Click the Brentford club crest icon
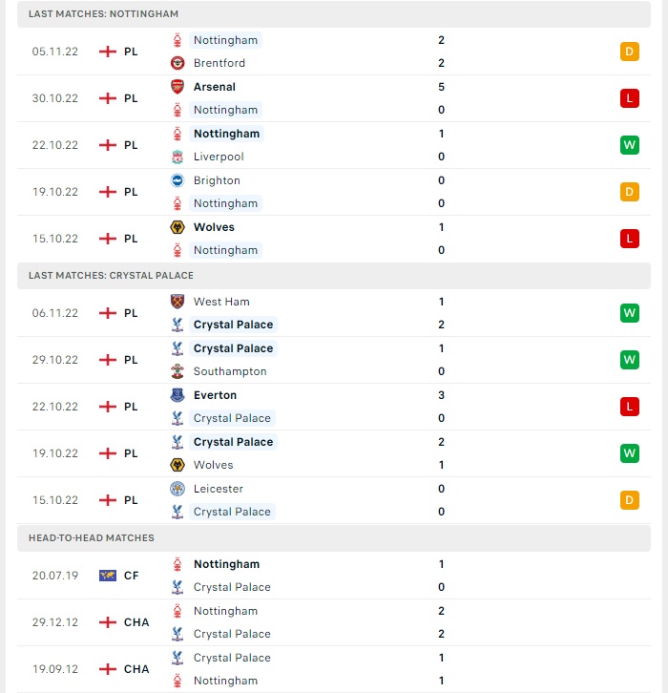This screenshot has height=693, width=668. (177, 63)
